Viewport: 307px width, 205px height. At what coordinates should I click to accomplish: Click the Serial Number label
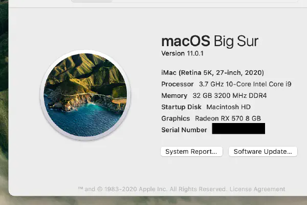coord(184,130)
